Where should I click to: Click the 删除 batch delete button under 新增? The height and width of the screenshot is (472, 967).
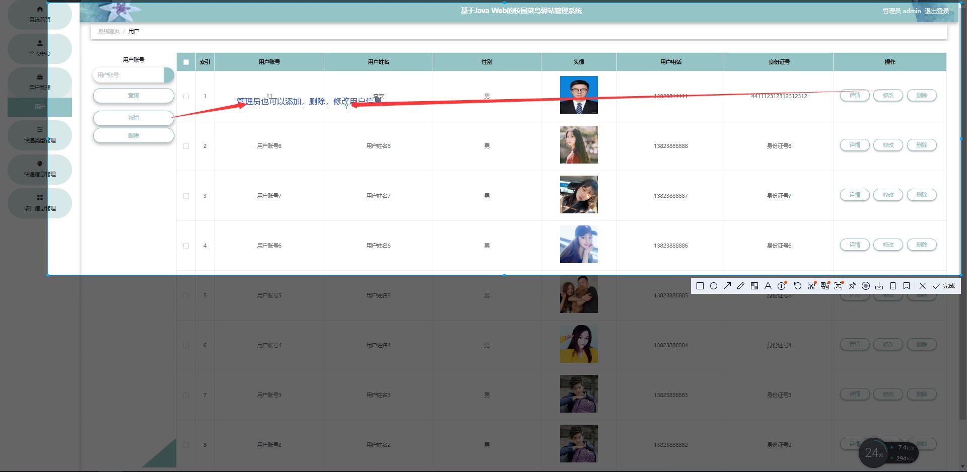pyautogui.click(x=133, y=135)
